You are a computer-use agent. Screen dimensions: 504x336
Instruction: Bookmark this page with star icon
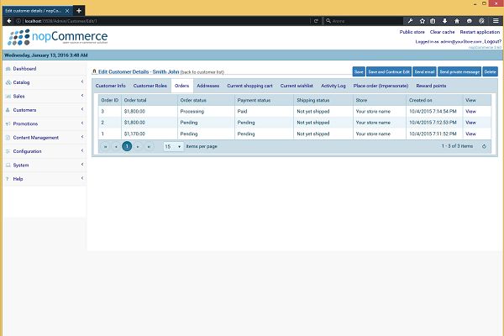coord(422,20)
